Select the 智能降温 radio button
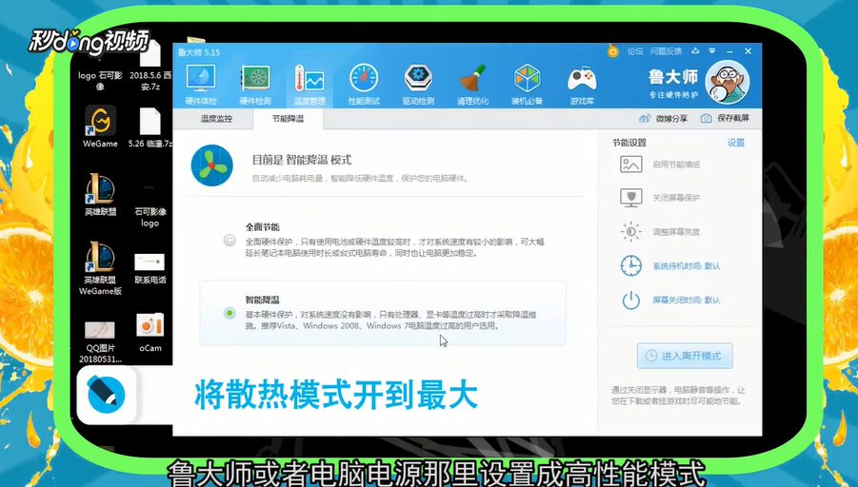 click(229, 313)
